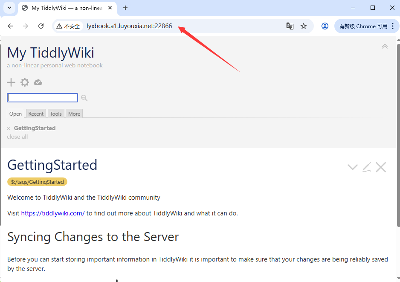Close the GettingStarted tiddler with X icon
This screenshot has width=400, height=282.
(381, 167)
